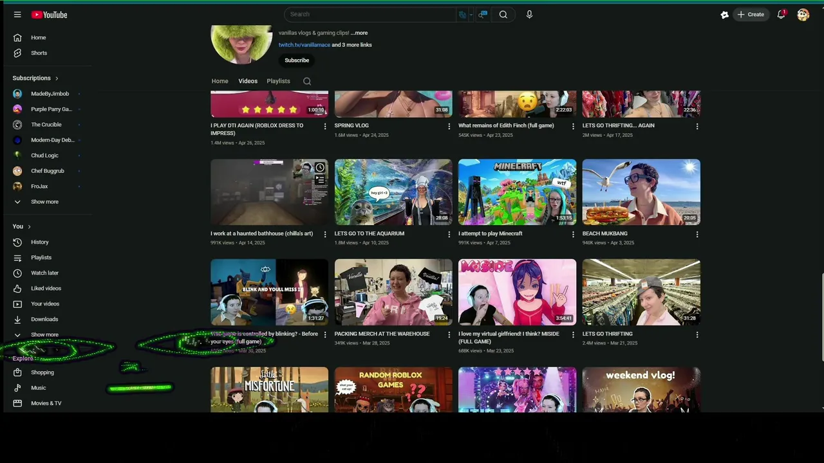Click the Create button
This screenshot has width=824, height=463.
pyautogui.click(x=751, y=14)
